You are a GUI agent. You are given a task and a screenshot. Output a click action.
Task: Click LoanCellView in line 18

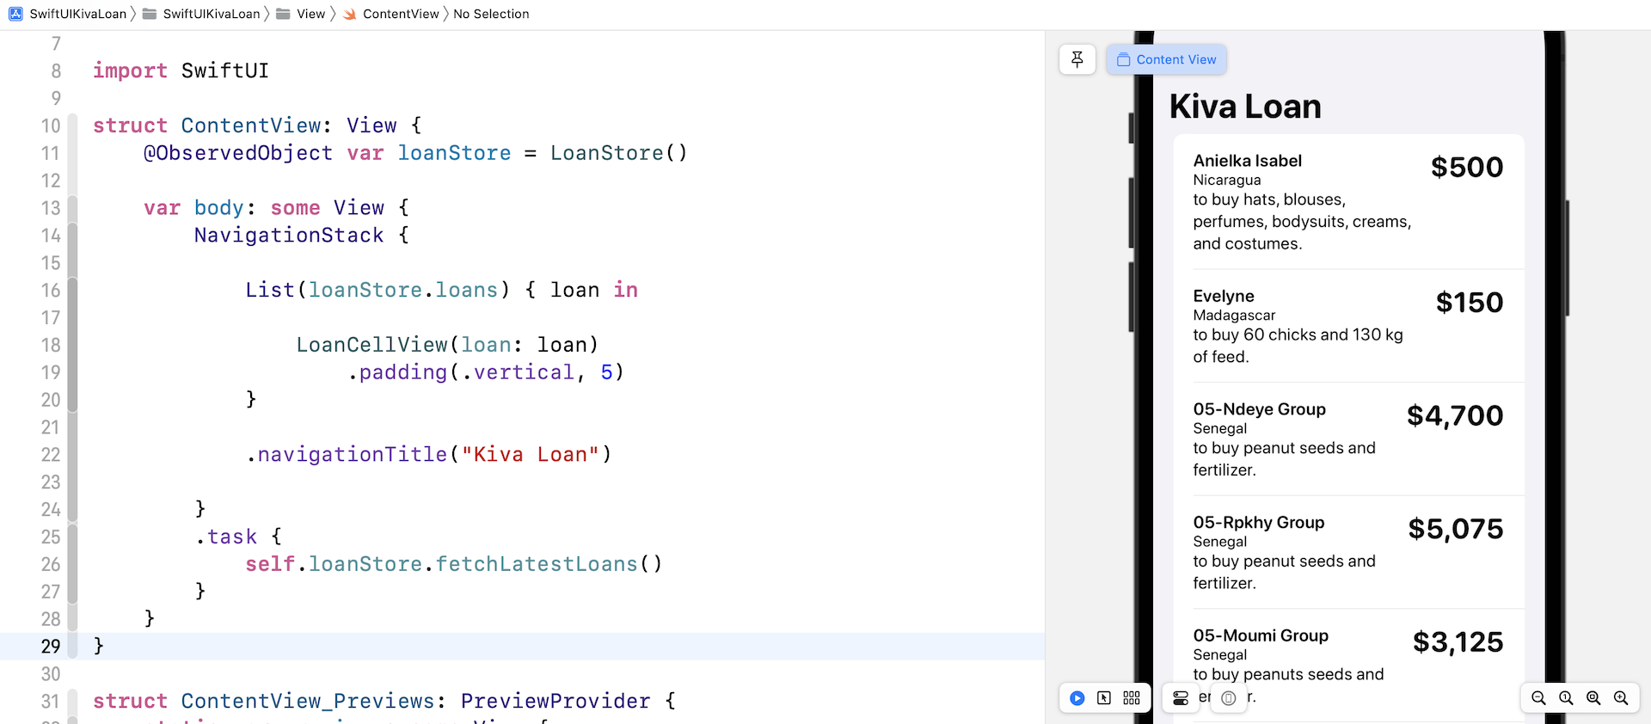click(x=371, y=345)
